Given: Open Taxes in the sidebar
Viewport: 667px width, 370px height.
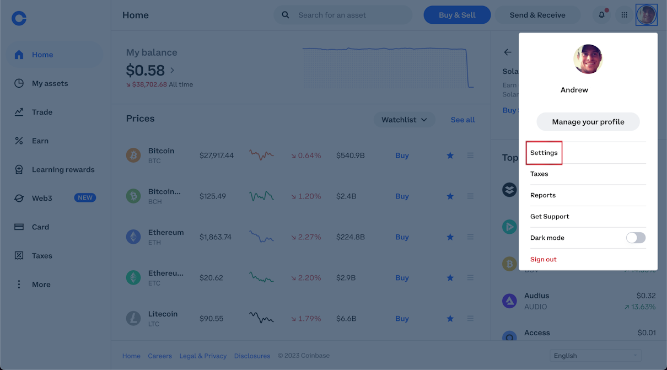Looking at the screenshot, I should click(x=55, y=255).
